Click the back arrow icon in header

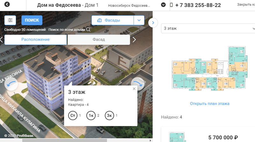click(7, 5)
